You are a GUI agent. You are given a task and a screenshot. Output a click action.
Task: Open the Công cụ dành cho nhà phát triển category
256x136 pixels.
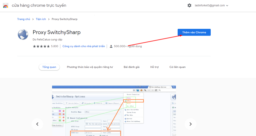(x=84, y=46)
